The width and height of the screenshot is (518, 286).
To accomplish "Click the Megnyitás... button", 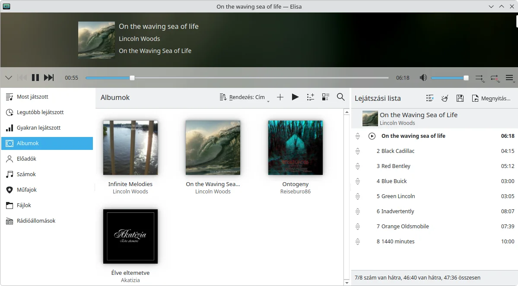I will coord(491,98).
